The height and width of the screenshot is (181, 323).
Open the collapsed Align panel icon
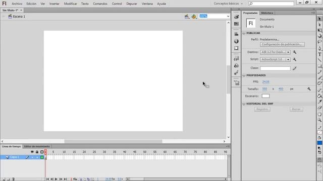click(x=236, y=34)
